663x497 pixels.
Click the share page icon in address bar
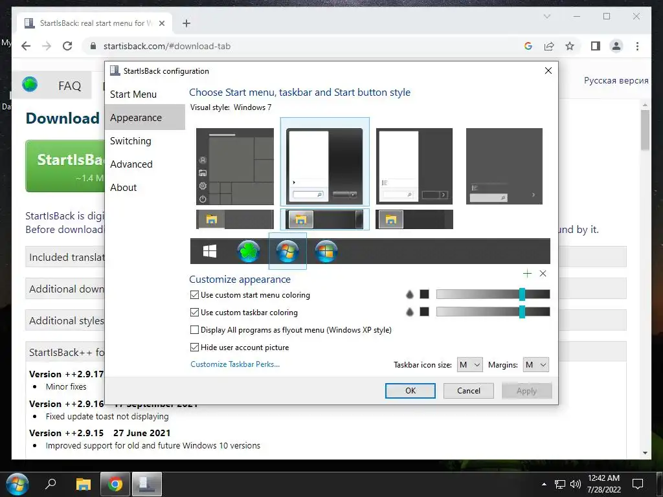pyautogui.click(x=549, y=46)
